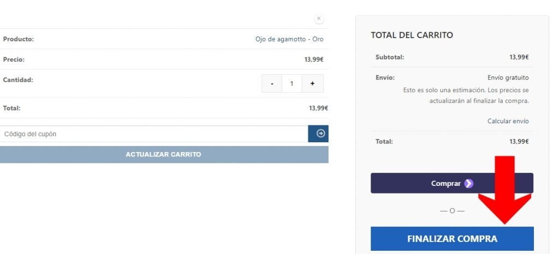
Task: Click the Total del Carrito heading
Action: [x=412, y=35]
